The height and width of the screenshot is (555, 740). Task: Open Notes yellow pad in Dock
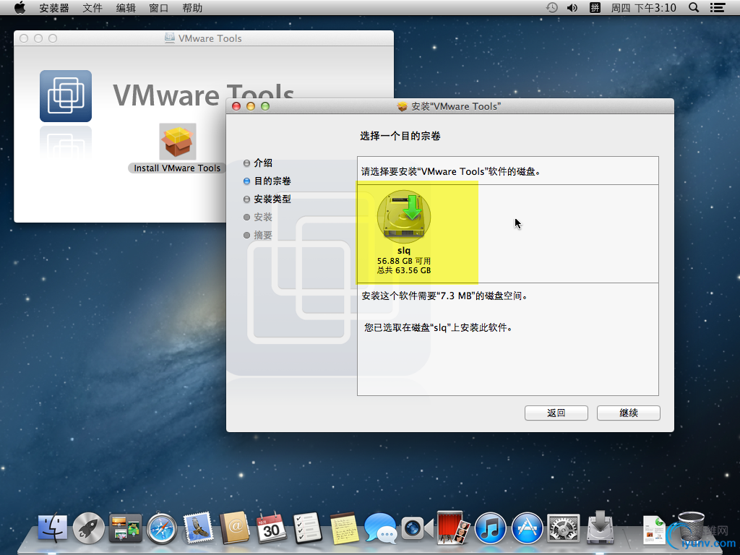[x=343, y=528]
